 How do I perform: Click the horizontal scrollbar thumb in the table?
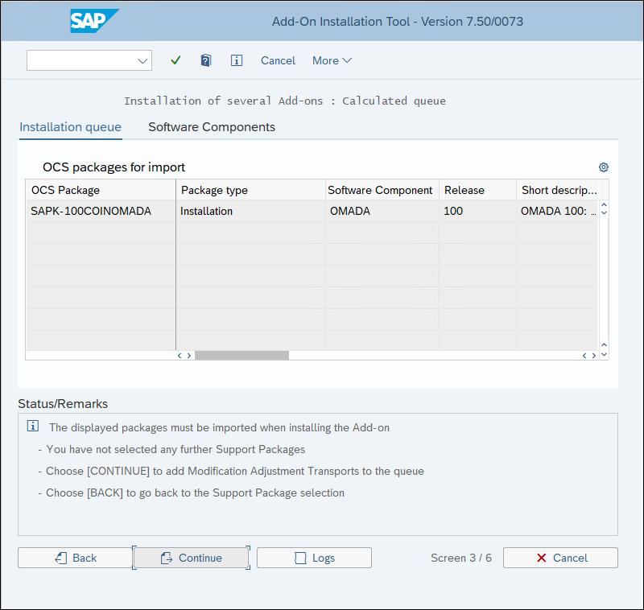[242, 356]
